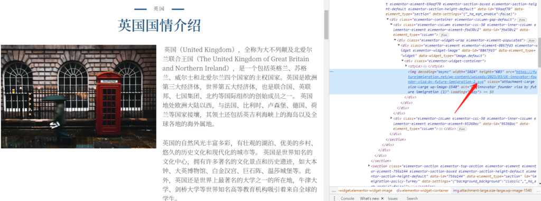Open the Issues drawer tab

(x=393, y=198)
